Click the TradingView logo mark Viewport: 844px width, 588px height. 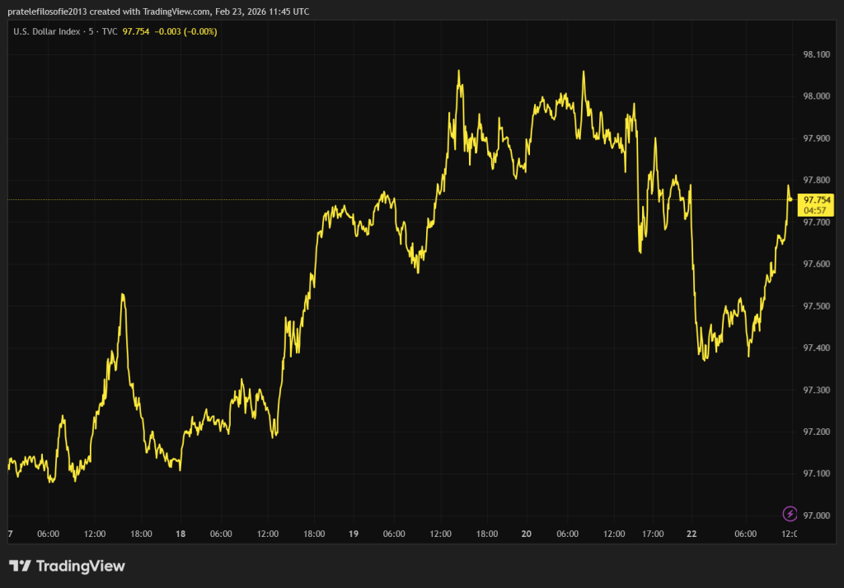[x=20, y=566]
